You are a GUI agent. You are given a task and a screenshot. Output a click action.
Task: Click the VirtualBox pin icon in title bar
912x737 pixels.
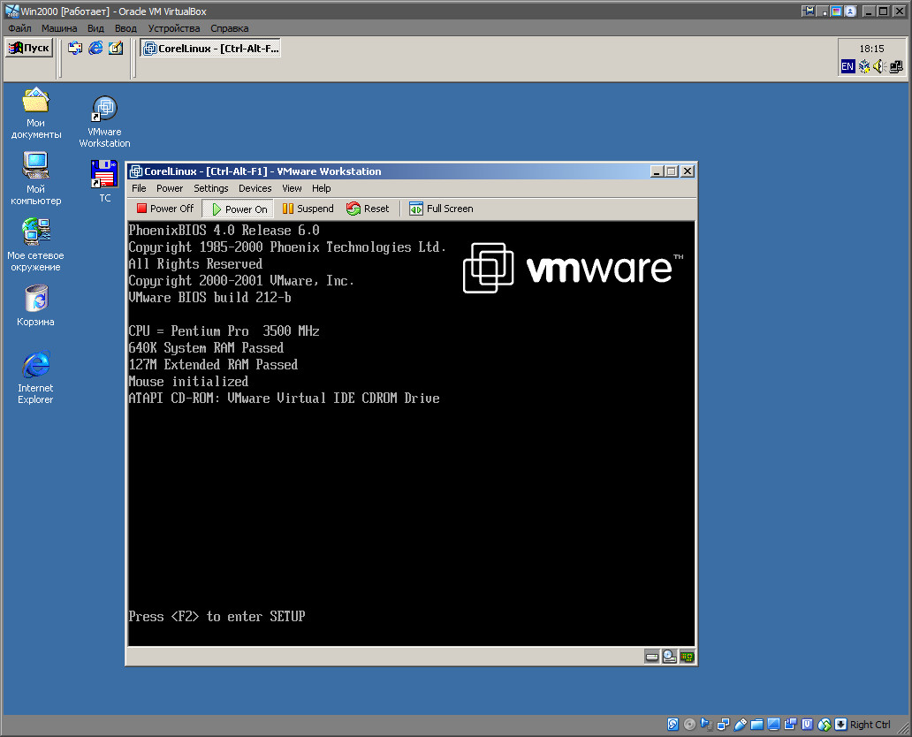tap(808, 11)
